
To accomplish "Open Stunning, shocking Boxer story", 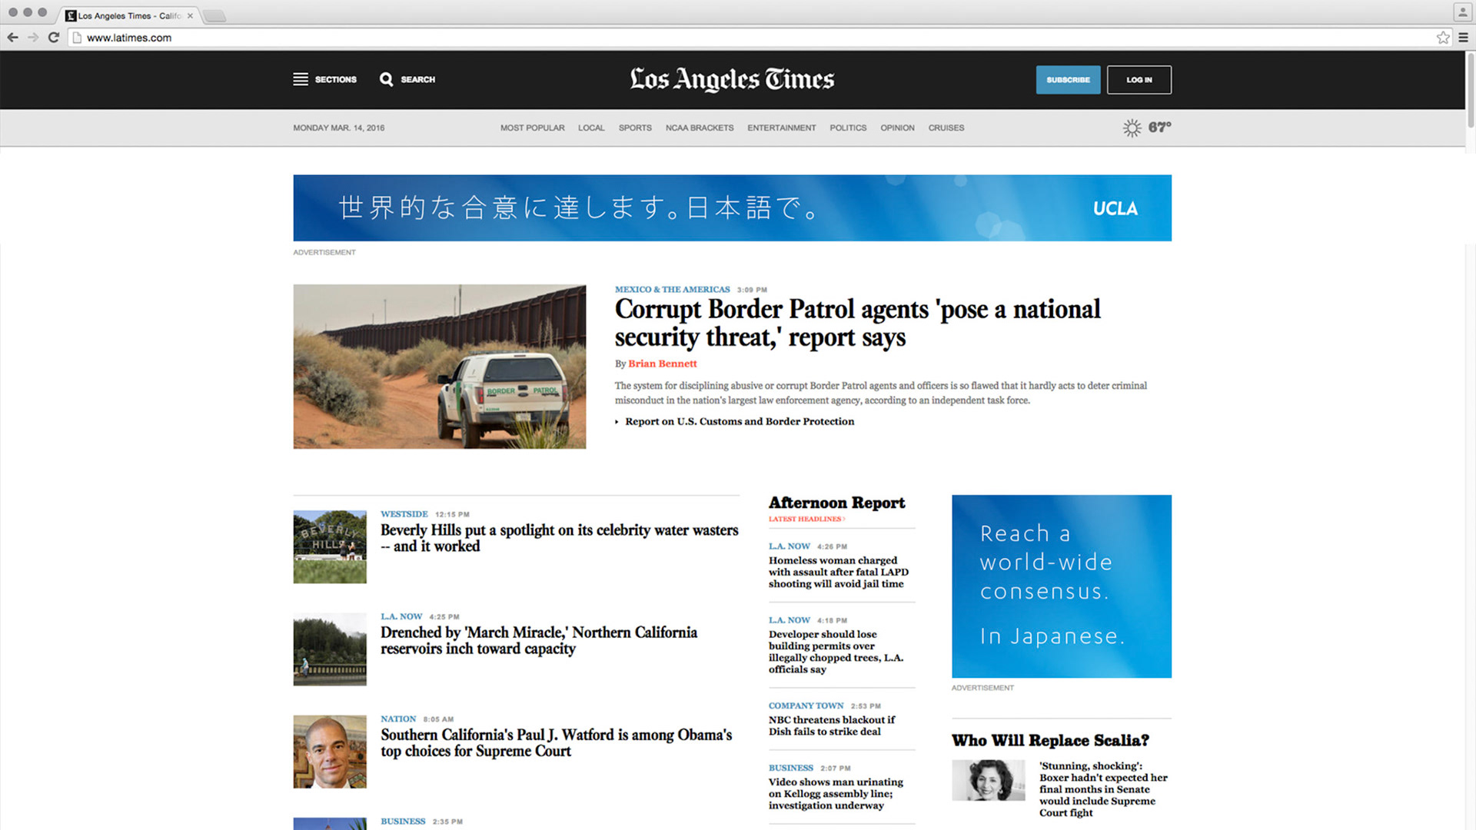I will coord(1103,789).
